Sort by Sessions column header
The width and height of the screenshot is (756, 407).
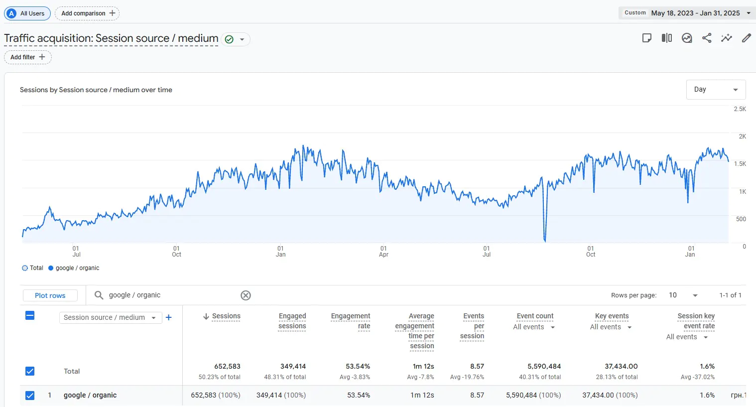(x=226, y=316)
